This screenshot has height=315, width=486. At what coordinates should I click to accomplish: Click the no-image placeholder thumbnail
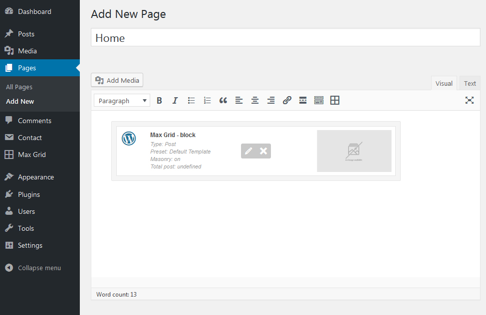point(354,151)
